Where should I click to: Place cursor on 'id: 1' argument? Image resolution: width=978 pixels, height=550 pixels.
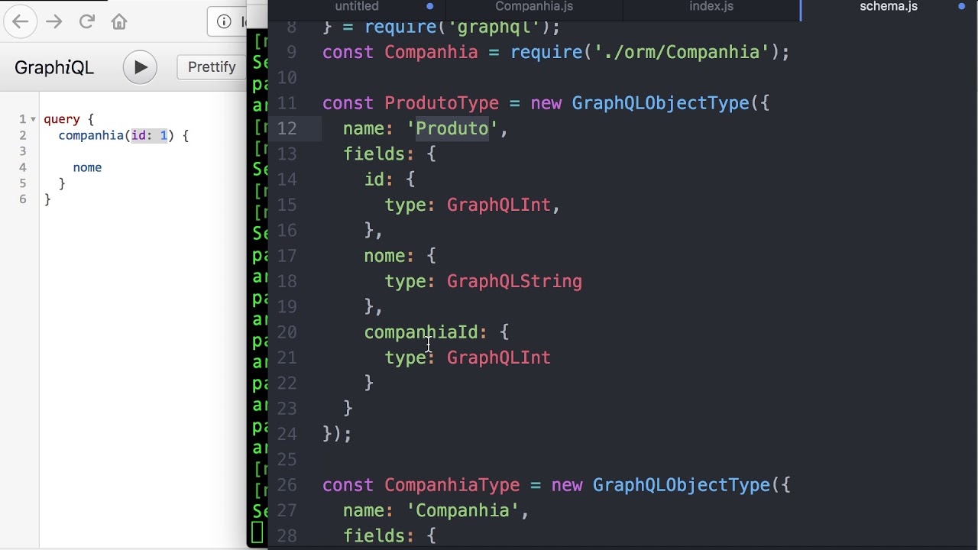click(x=149, y=135)
